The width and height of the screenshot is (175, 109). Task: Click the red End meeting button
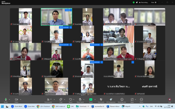pos(170,99)
